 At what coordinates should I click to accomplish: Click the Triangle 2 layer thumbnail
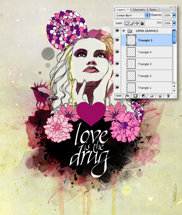(131, 76)
